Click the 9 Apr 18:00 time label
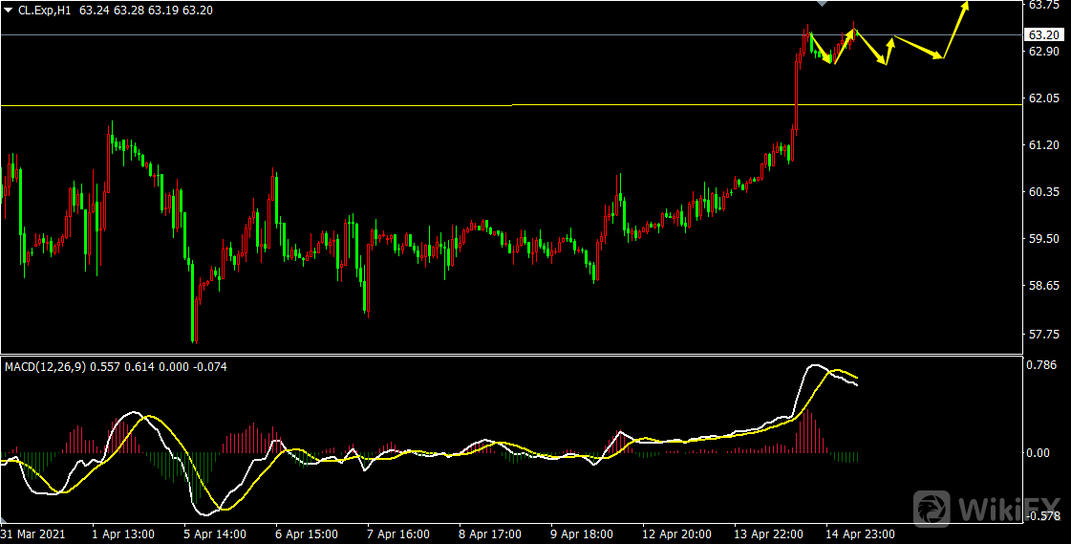1071x544 pixels. click(583, 534)
